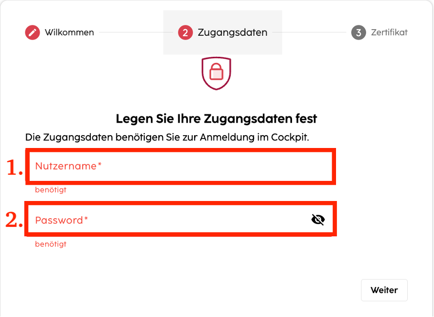Go back to the Wilkommen step label
Image resolution: width=434 pixels, height=317 pixels.
(69, 32)
